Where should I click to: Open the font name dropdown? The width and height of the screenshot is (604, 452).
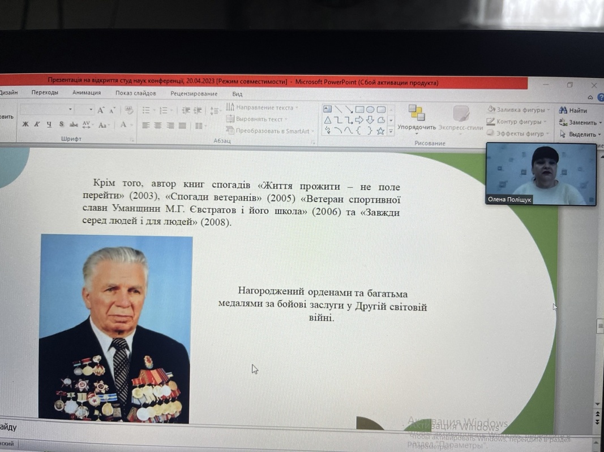point(70,110)
